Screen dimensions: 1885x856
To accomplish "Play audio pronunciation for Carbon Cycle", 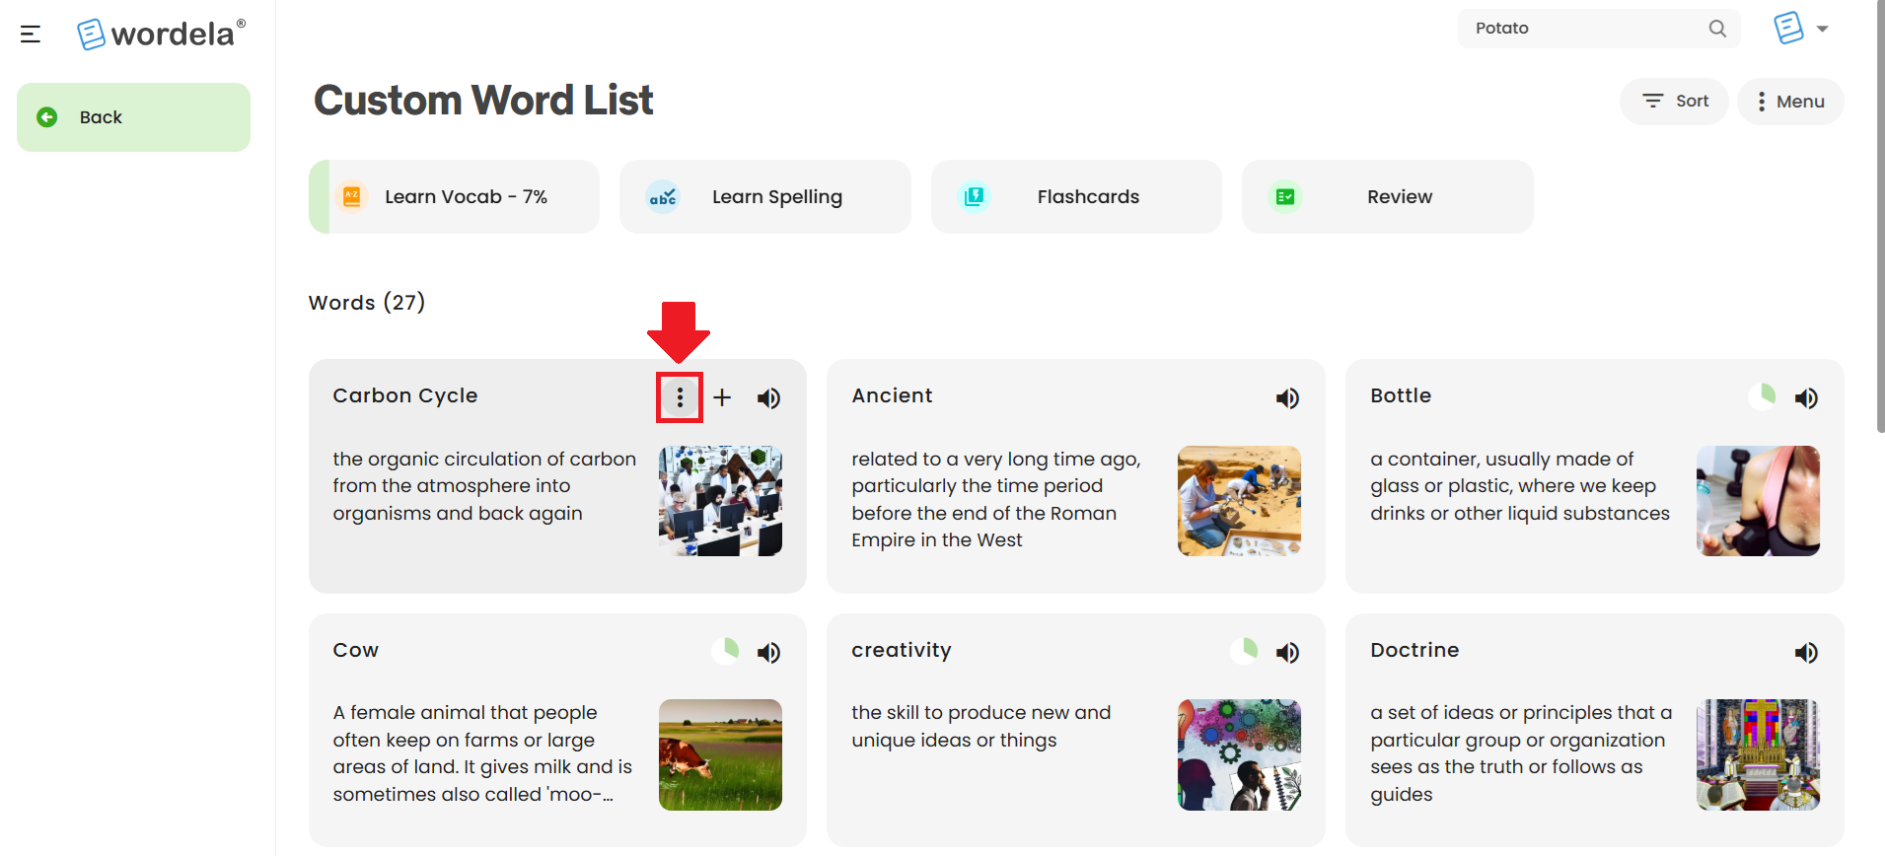I will [768, 397].
